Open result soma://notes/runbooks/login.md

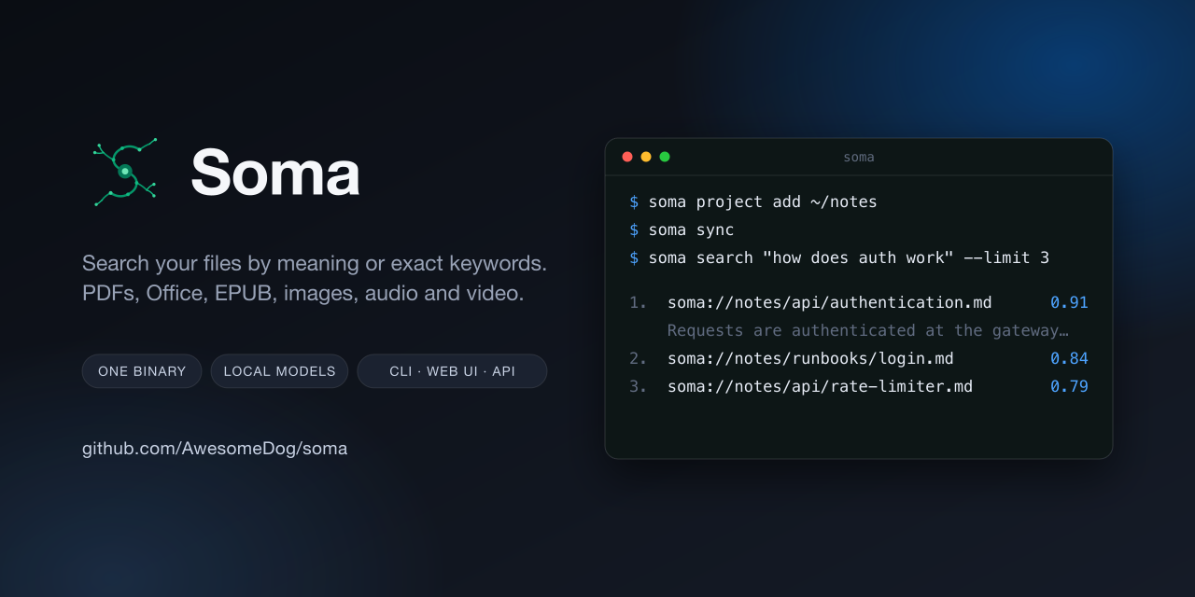click(810, 359)
